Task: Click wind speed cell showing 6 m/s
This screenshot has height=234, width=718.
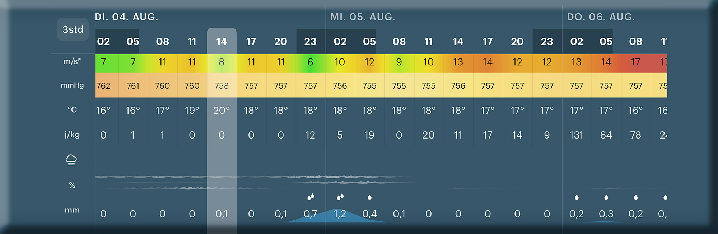Action: [311, 62]
